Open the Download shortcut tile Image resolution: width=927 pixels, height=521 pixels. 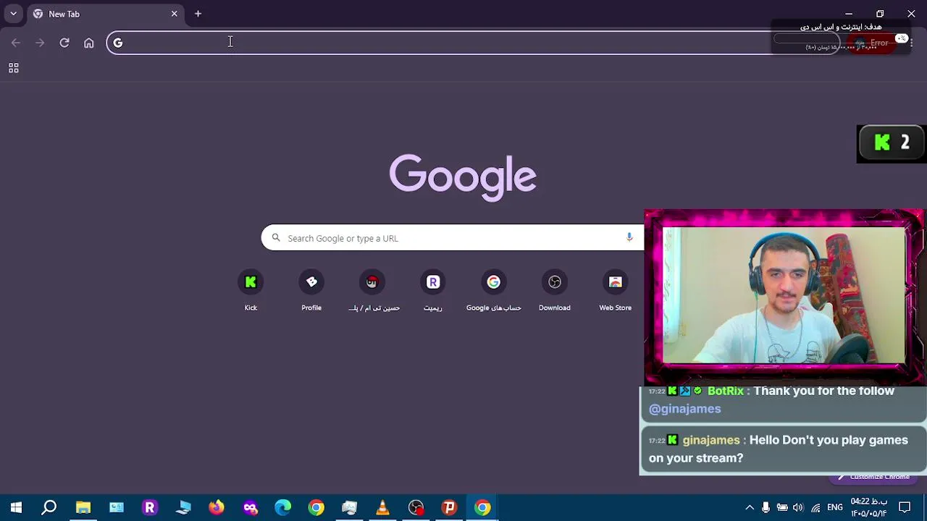click(555, 291)
